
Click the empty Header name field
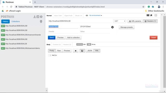pos(63,32)
